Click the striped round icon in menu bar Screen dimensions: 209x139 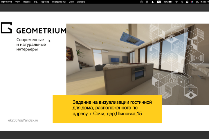[x=147, y=2]
